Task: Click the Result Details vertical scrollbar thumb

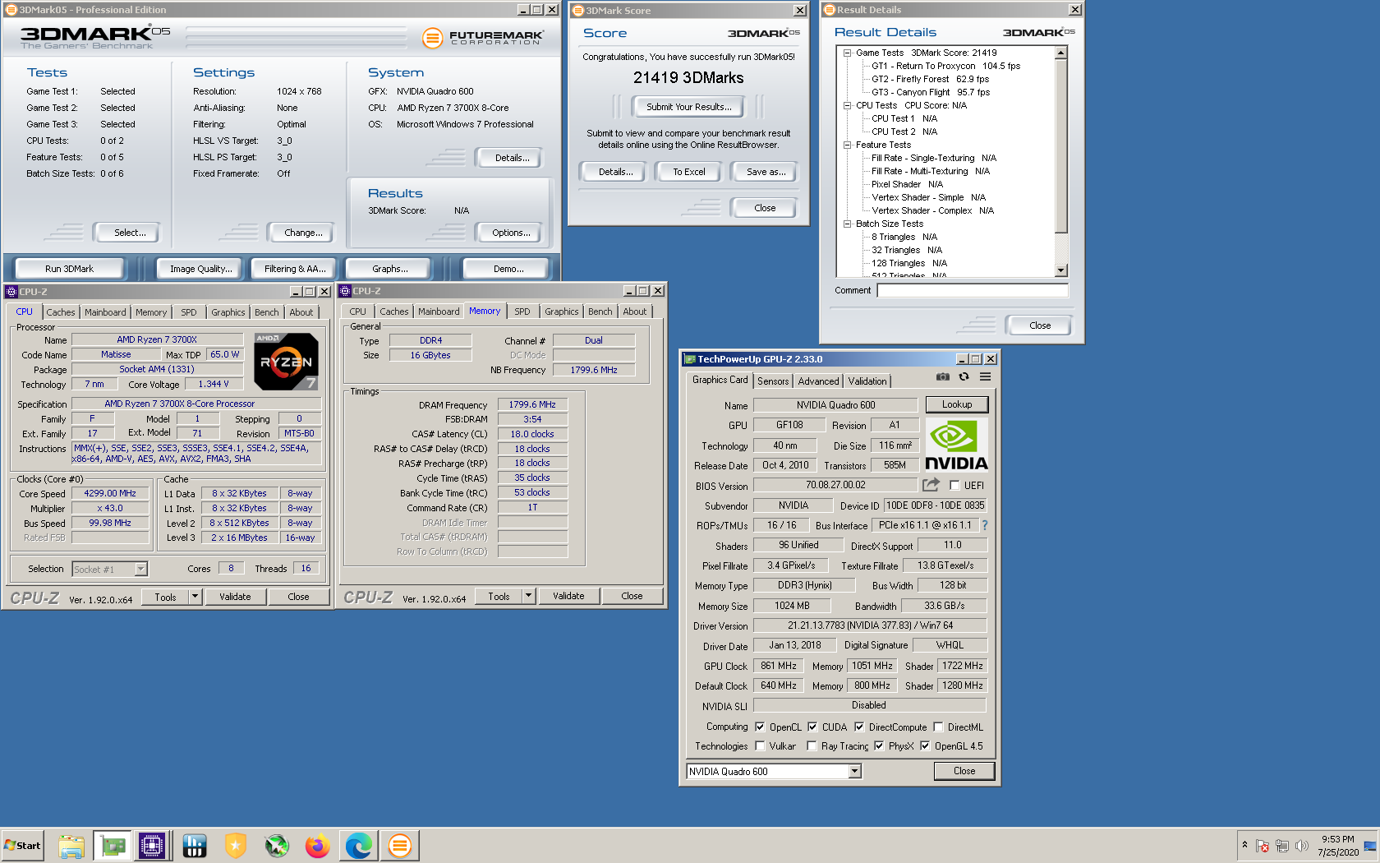Action: [1061, 146]
